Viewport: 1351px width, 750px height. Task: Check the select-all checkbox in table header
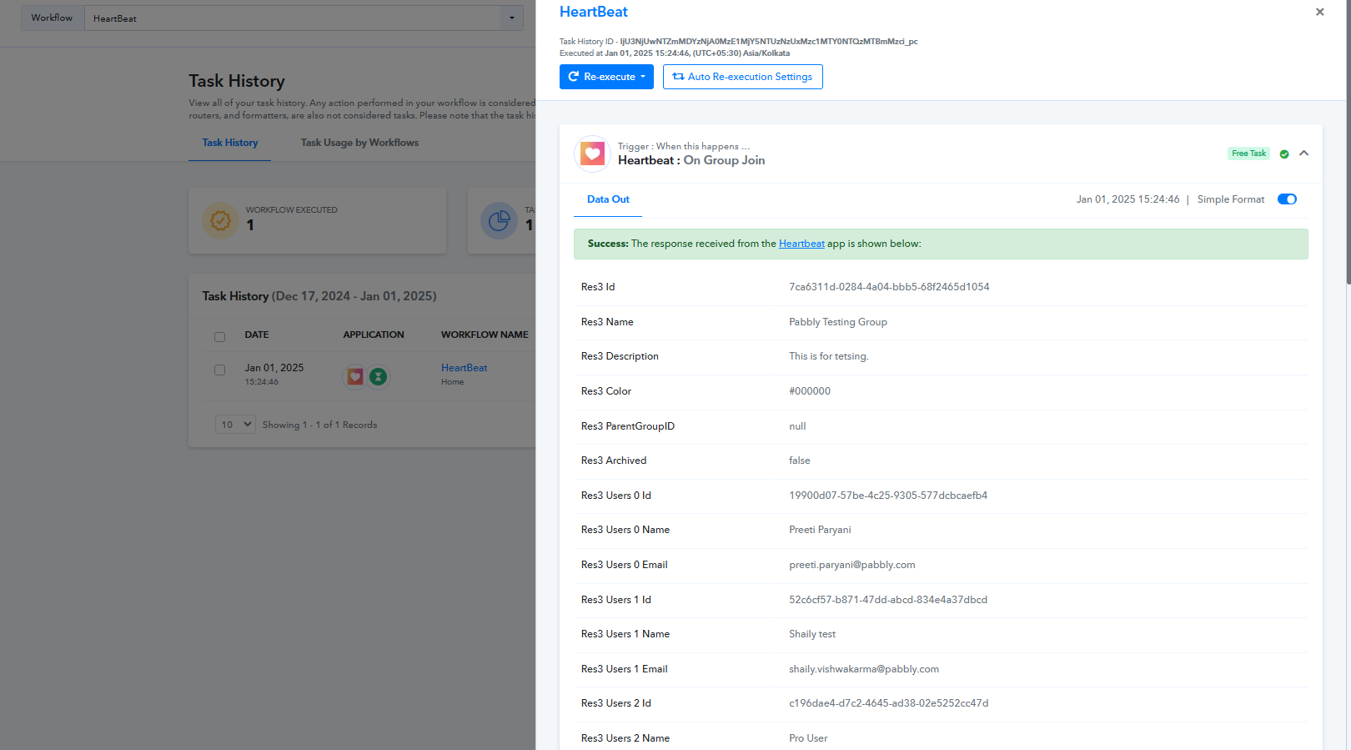pos(220,337)
